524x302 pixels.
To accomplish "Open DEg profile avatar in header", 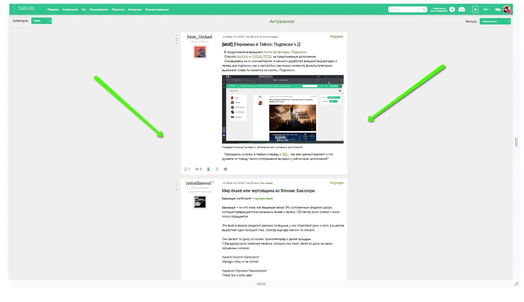I will coord(507,9).
